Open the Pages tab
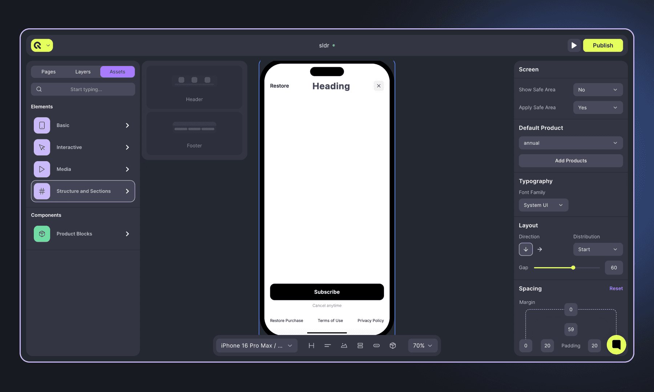654x392 pixels. (48, 72)
